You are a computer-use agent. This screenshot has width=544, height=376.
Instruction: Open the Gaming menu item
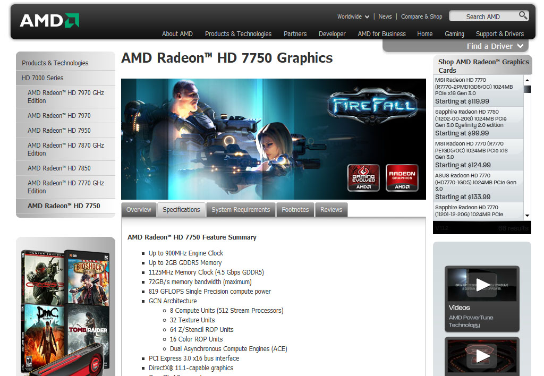click(x=454, y=33)
